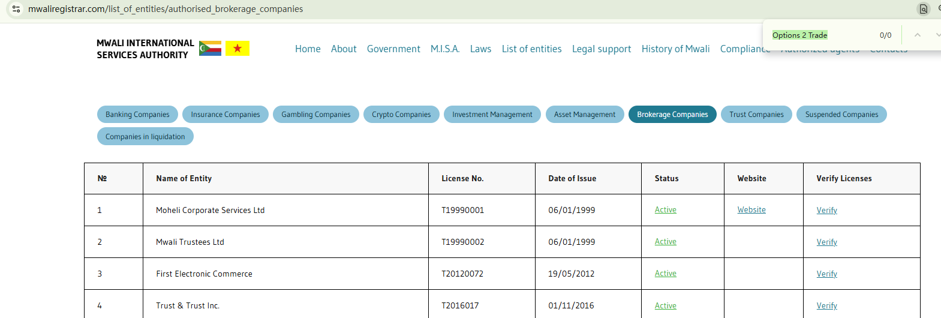Screen dimensions: 941x318
Task: Click the site info icon in address bar
Action: [x=16, y=9]
